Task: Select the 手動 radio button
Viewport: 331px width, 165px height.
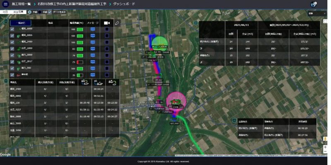Action: [30, 12]
